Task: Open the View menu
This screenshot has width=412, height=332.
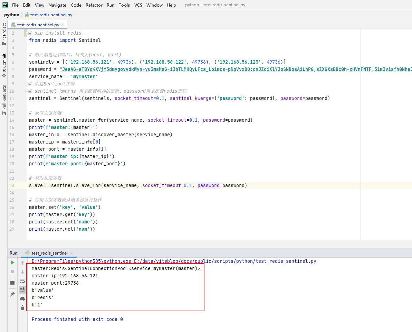Action: point(39,5)
